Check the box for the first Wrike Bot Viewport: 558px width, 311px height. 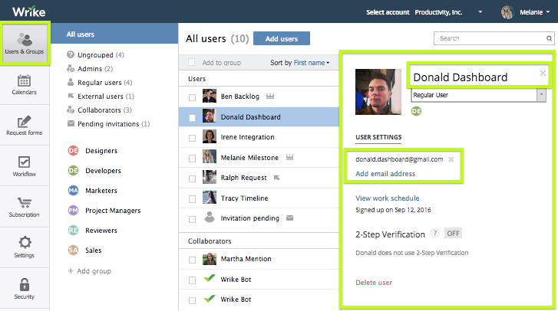[192, 280]
